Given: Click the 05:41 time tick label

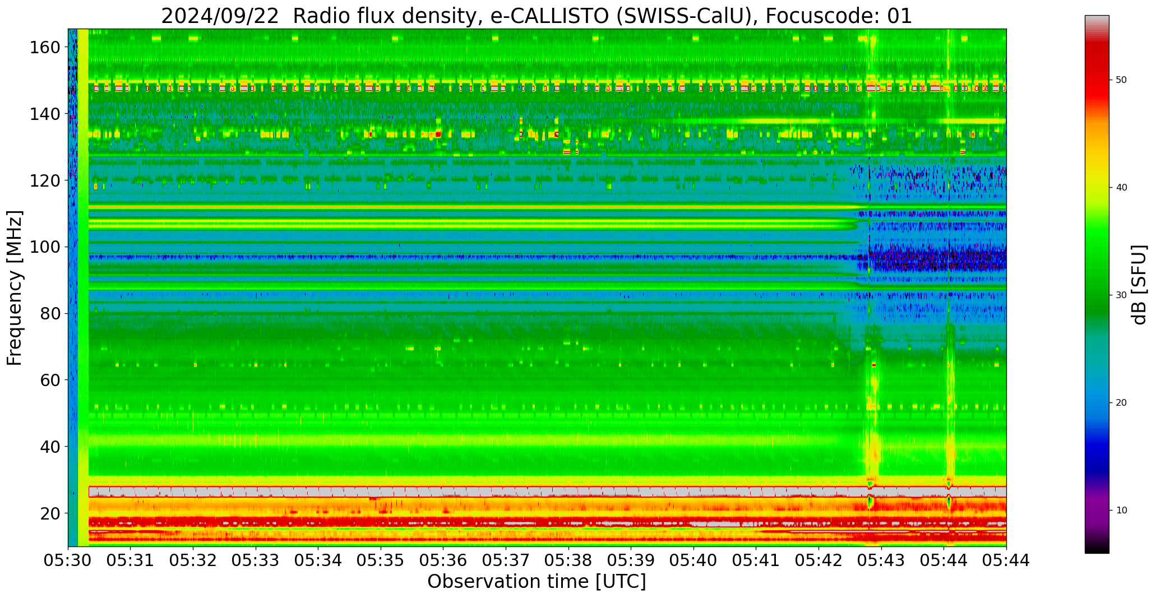Looking at the screenshot, I should (x=756, y=560).
